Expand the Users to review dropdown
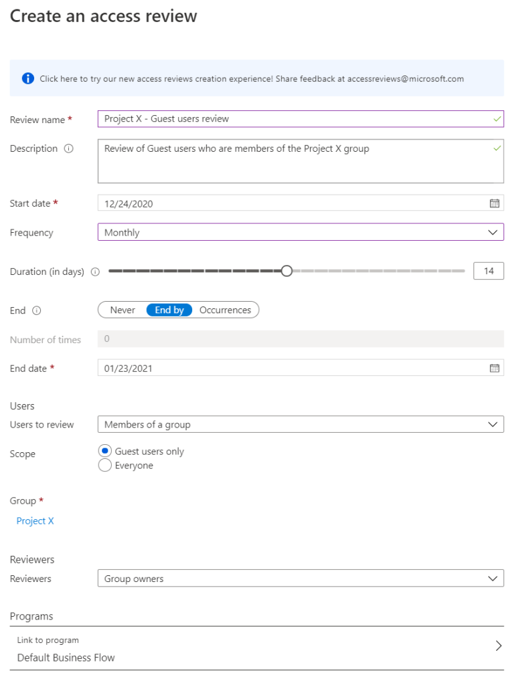This screenshot has width=523, height=685. pos(300,425)
